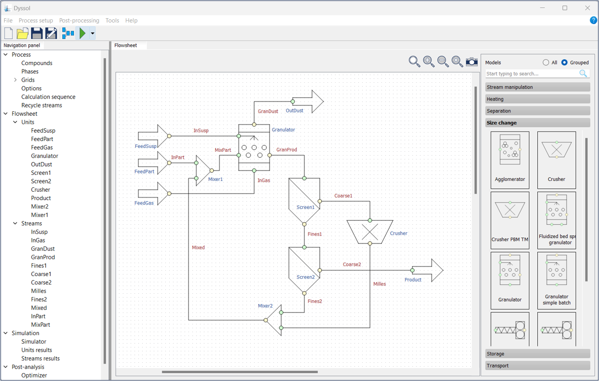Open Help with the question mark button

click(593, 20)
